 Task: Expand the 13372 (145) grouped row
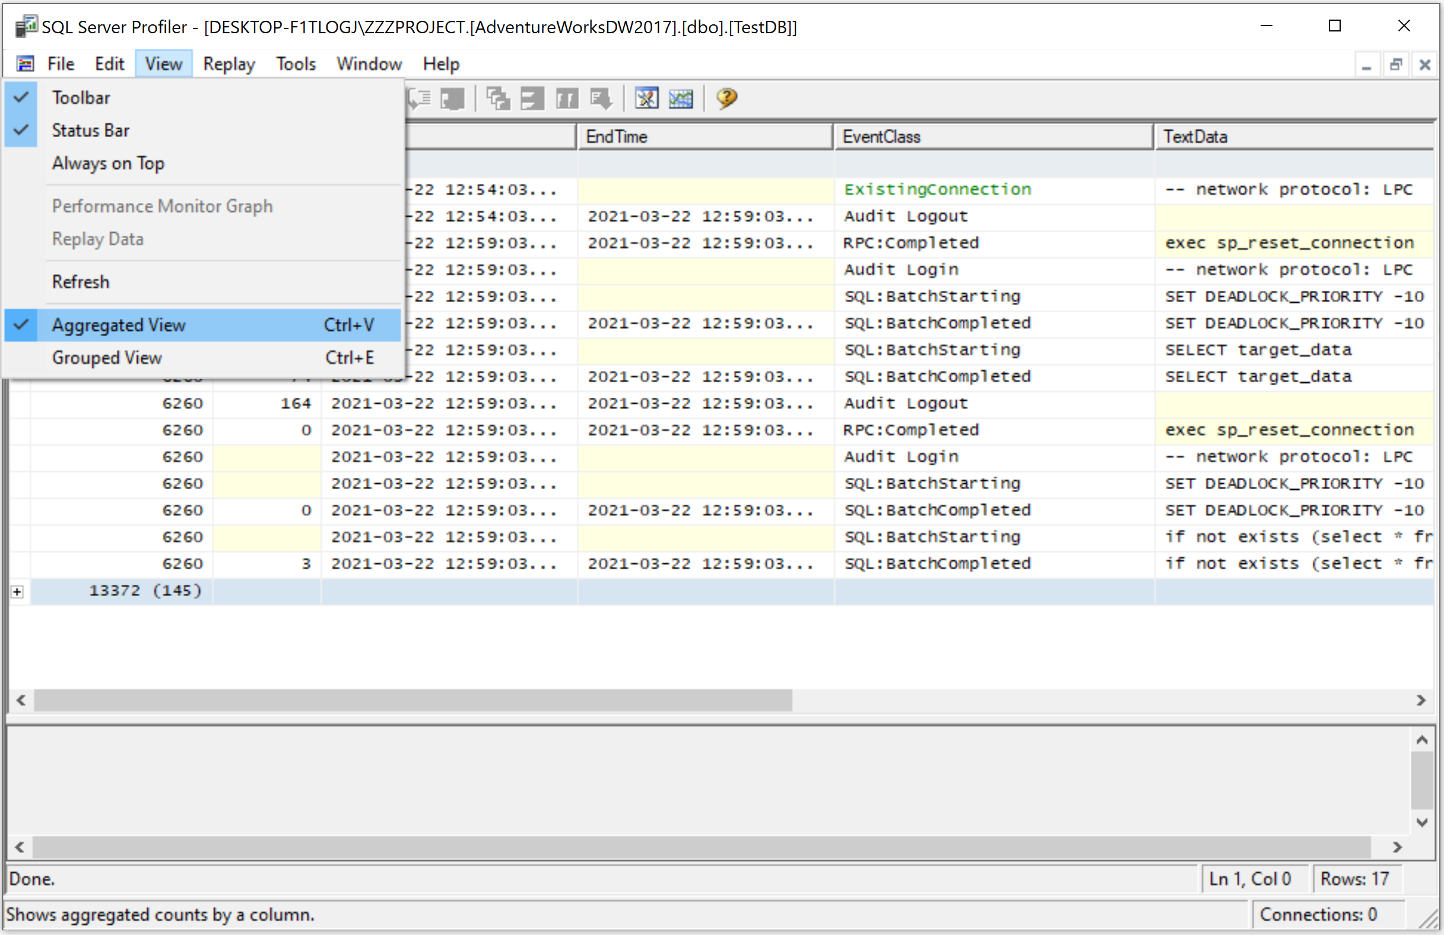coord(18,592)
